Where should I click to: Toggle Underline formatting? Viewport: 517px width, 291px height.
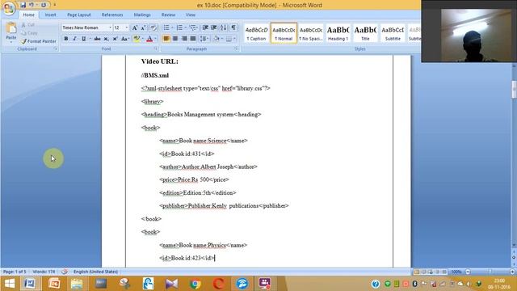84,39
